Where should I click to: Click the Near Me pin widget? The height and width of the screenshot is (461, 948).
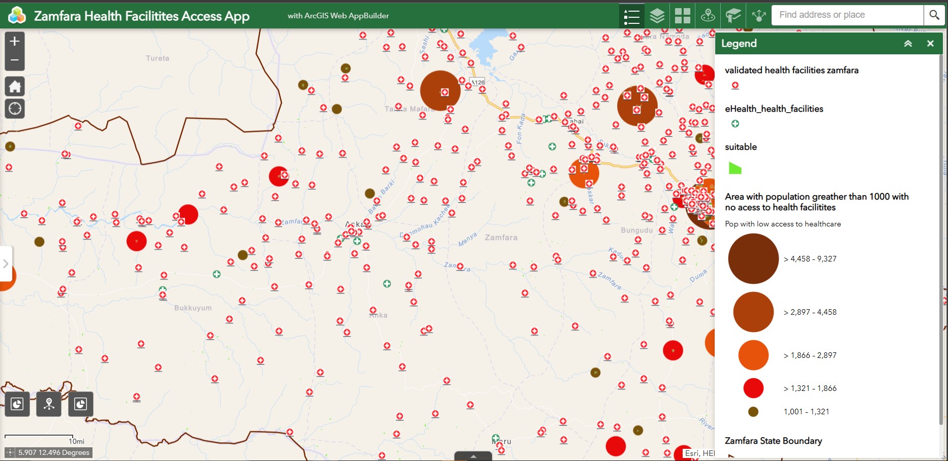coord(49,404)
